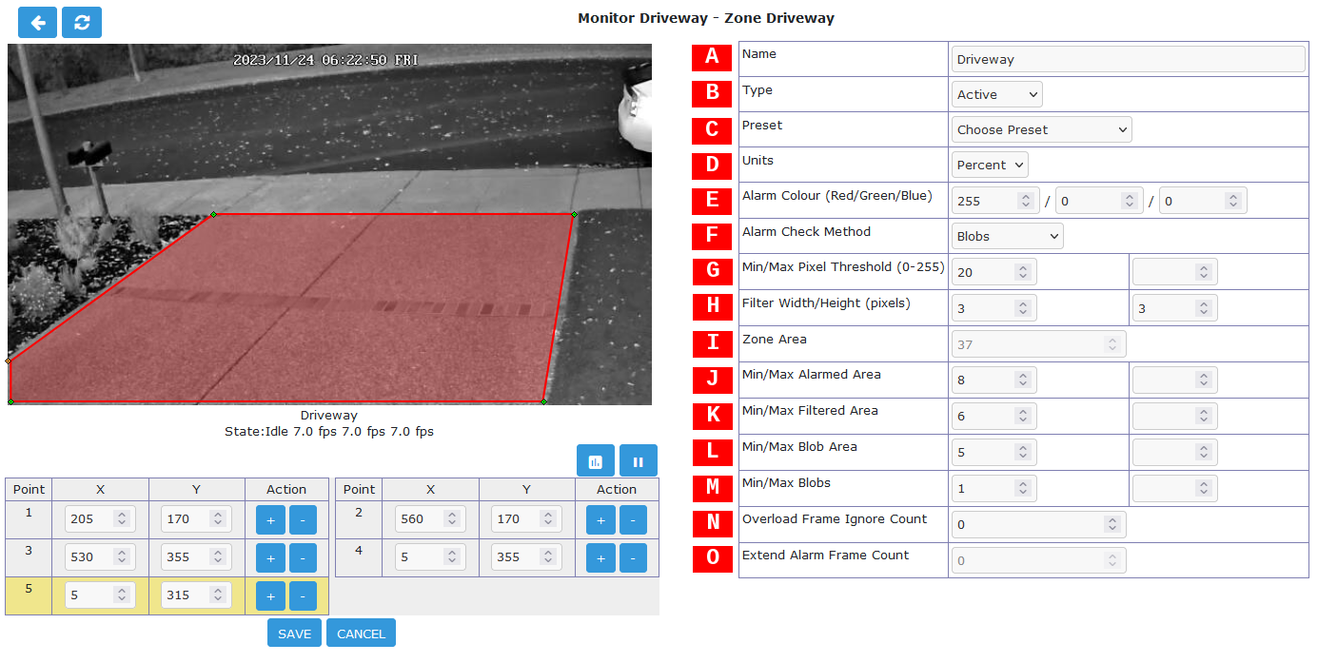Add a point after Point 1
1318x663 pixels.
[270, 519]
